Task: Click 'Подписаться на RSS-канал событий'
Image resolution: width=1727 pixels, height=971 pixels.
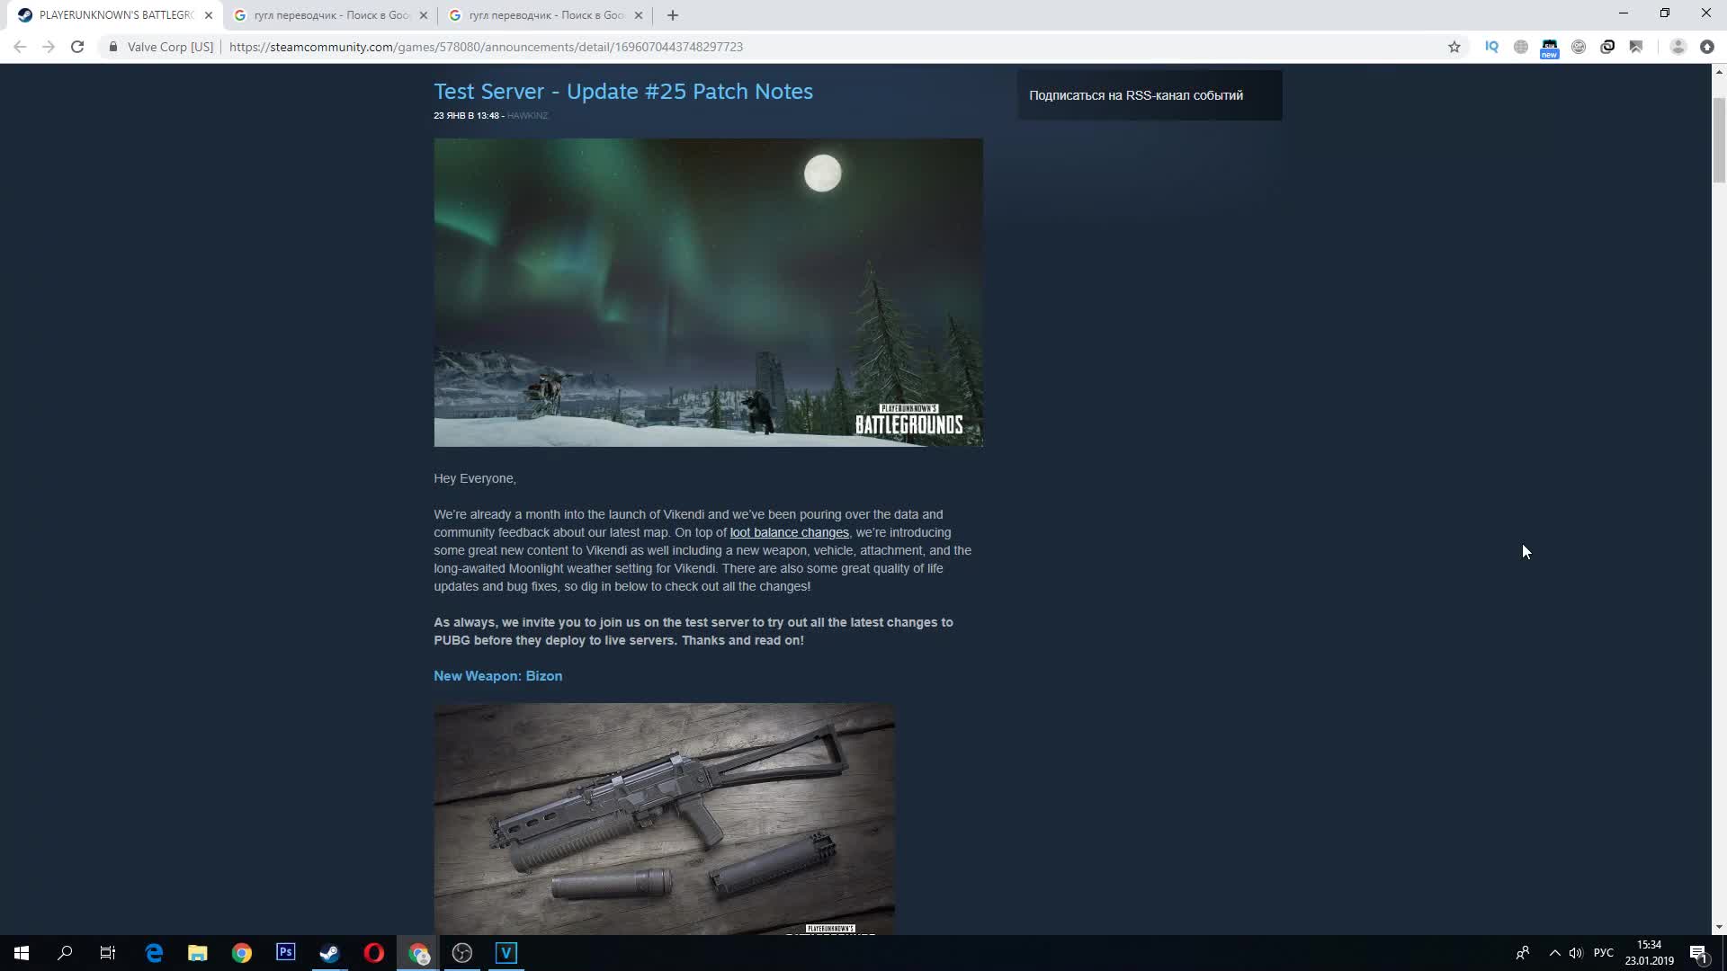Action: [1136, 95]
